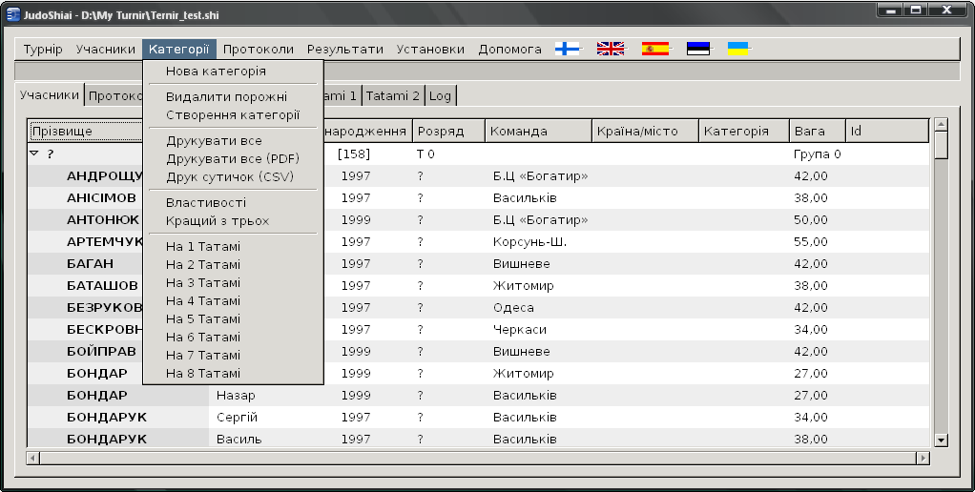The image size is (975, 492).
Task: Click the Spanish flag language icon
Action: pos(655,49)
